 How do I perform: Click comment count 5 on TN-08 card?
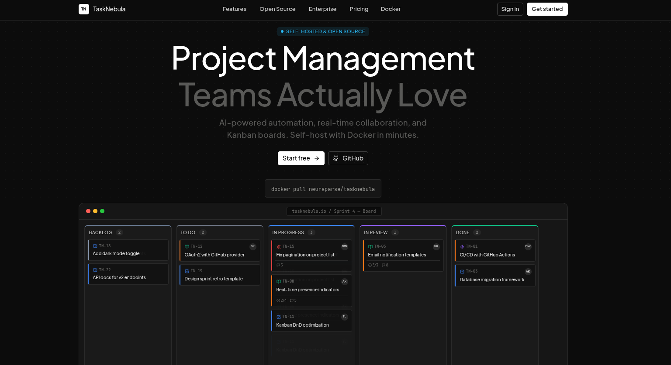293,300
